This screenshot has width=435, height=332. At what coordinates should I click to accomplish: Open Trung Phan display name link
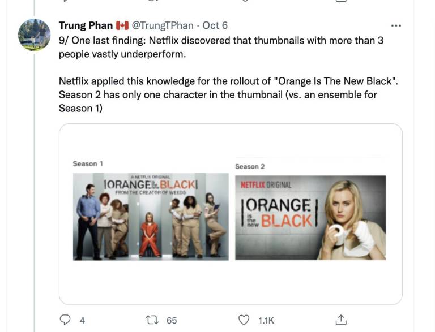point(86,25)
